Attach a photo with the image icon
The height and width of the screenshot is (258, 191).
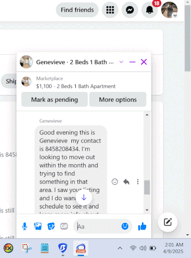(x=38, y=226)
